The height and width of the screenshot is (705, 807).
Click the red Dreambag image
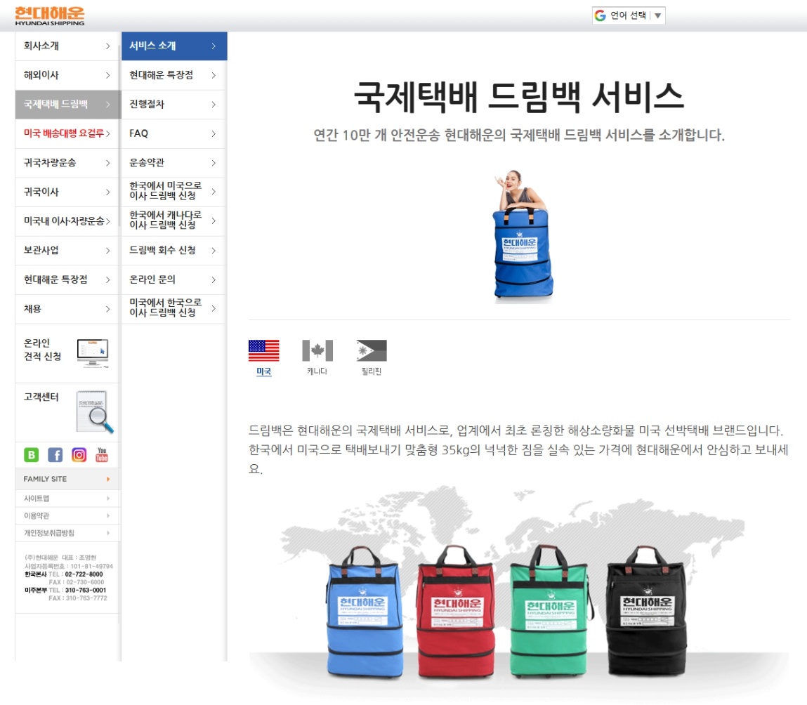coord(456,612)
